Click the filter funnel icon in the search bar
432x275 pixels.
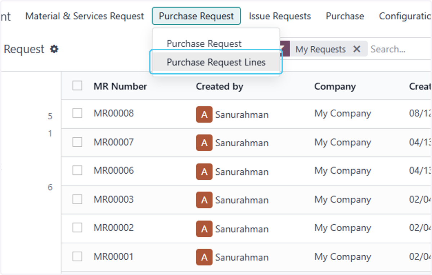[284, 49]
